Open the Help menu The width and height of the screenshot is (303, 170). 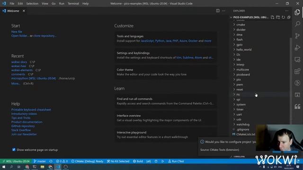85,3
